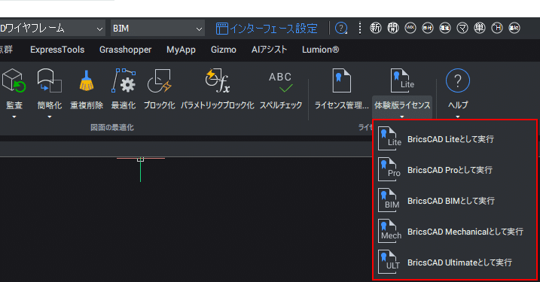Choose BricsCAD Liteとして実行
540x282 pixels.
(455, 139)
